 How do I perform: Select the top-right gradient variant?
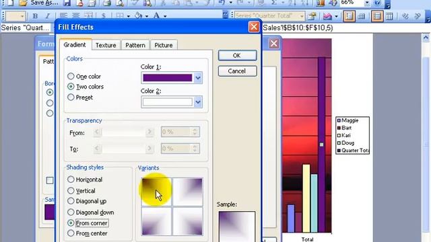click(x=188, y=192)
